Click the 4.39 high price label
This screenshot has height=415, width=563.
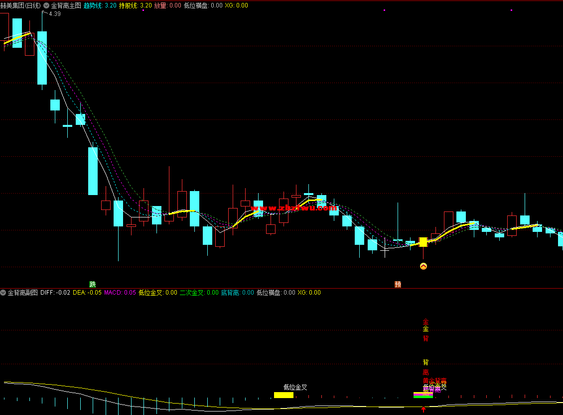pos(55,14)
